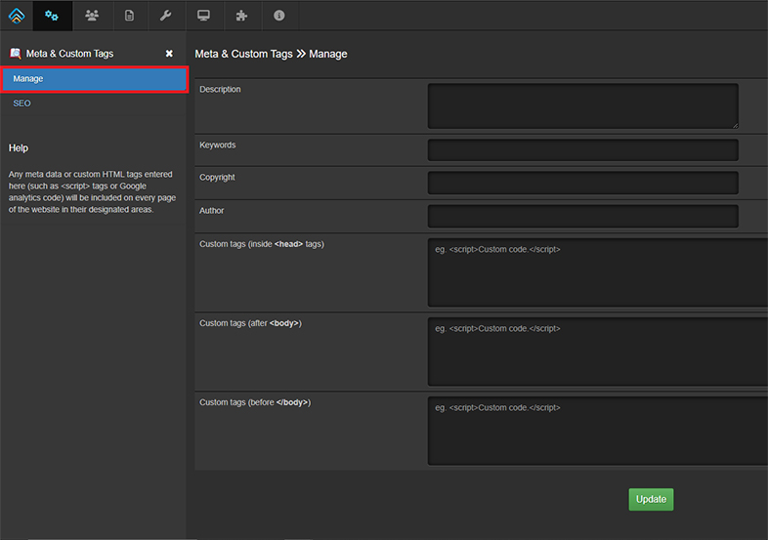The image size is (768, 540).
Task: Open the puzzle piece plugins icon
Action: (241, 16)
